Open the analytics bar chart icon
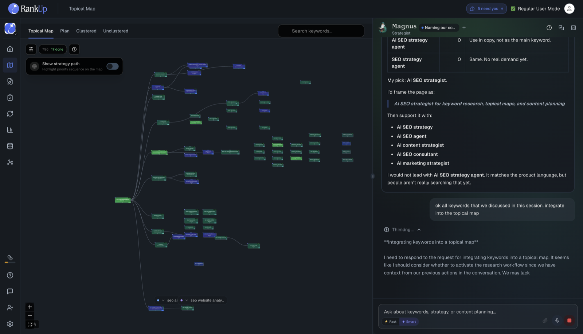583x334 pixels. point(10,130)
